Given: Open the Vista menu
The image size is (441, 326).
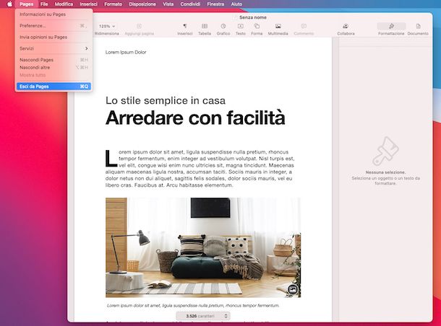Looking at the screenshot, I should pyautogui.click(x=168, y=4).
